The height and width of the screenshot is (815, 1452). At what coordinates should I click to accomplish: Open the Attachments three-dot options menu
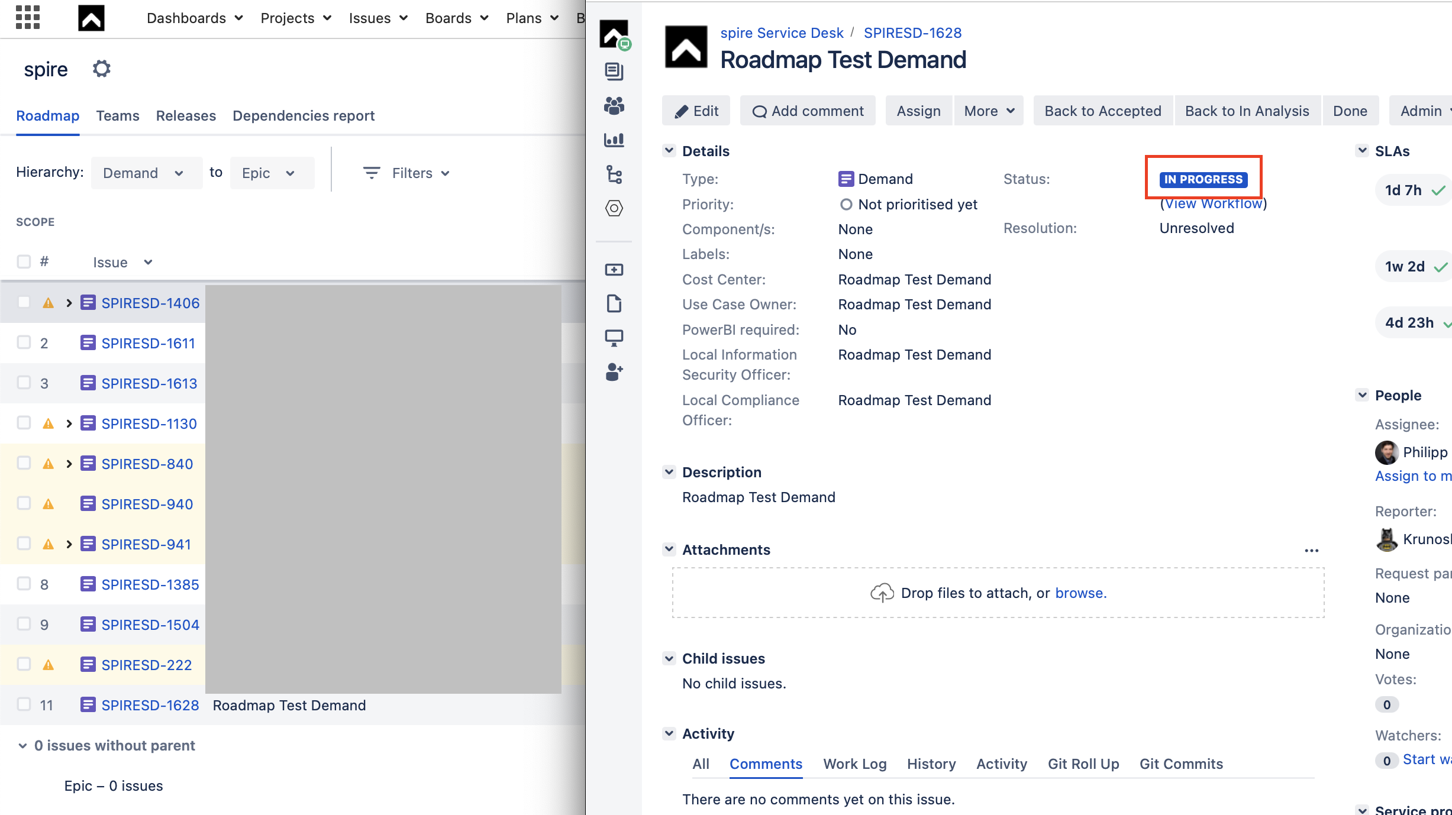pos(1312,551)
